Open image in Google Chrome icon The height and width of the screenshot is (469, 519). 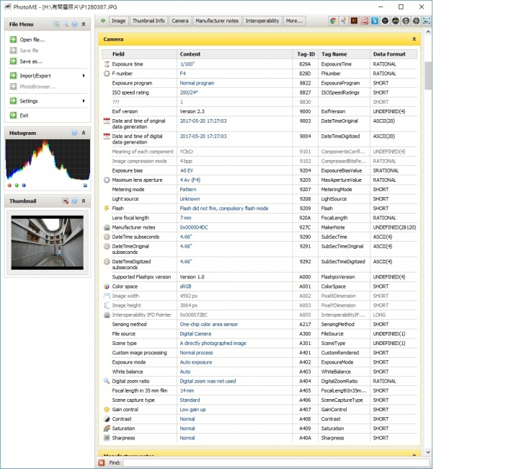pos(333,21)
